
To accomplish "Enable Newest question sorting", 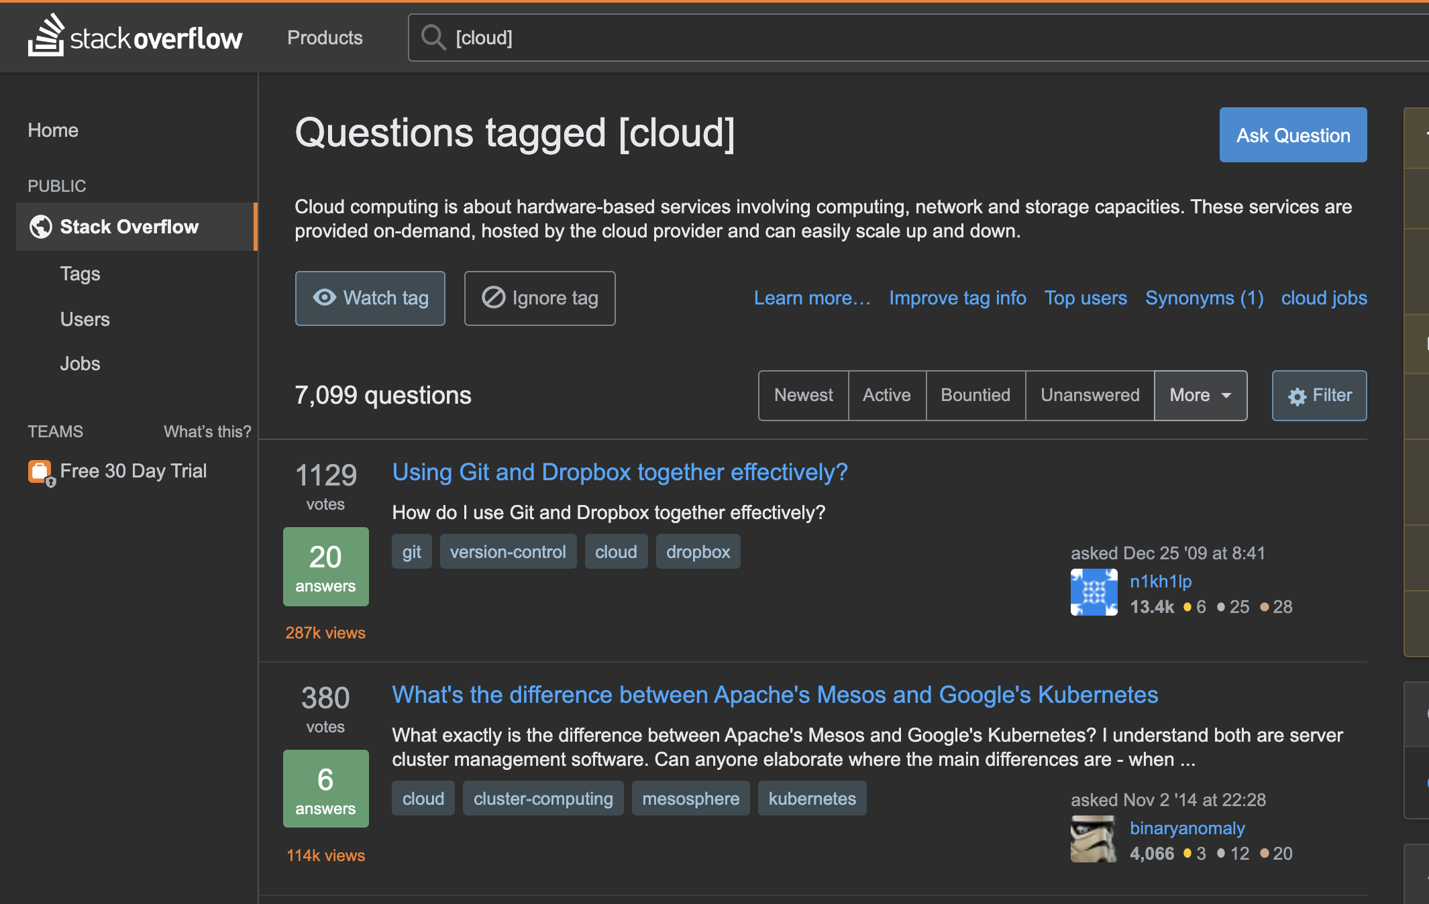I will pyautogui.click(x=803, y=395).
